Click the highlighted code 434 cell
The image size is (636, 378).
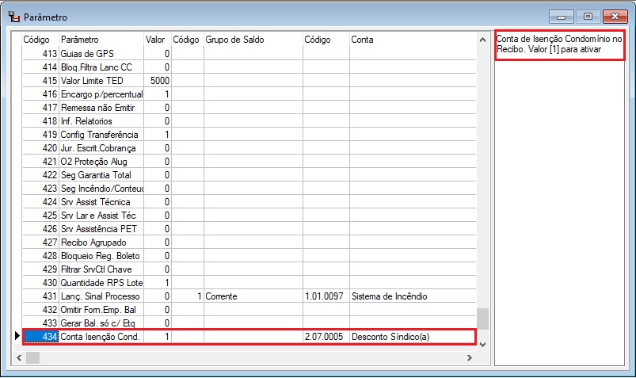click(x=40, y=337)
